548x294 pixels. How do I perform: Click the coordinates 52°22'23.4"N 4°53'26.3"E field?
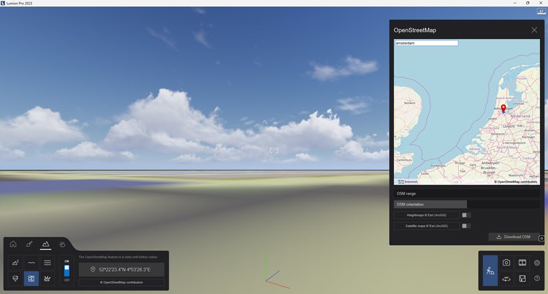click(x=121, y=269)
